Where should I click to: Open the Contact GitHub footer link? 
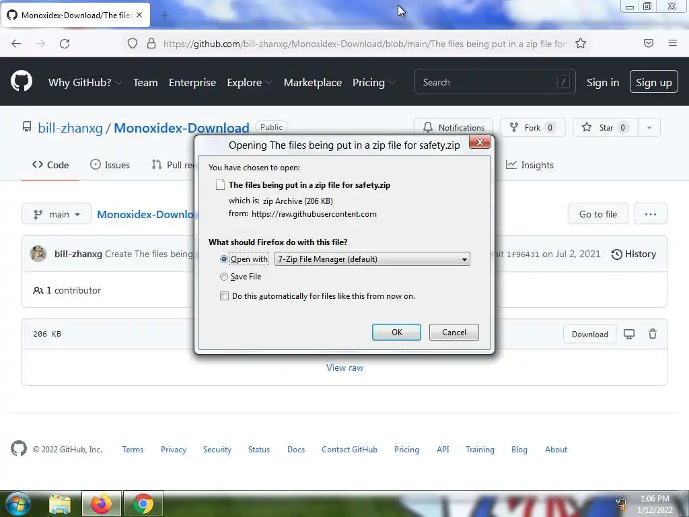pyautogui.click(x=349, y=449)
